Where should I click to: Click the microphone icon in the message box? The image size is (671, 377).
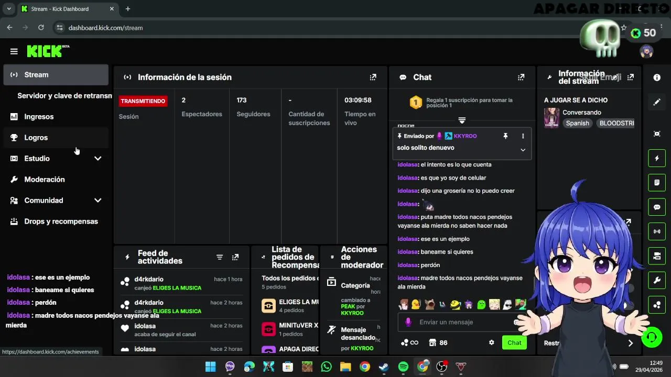[x=408, y=322]
